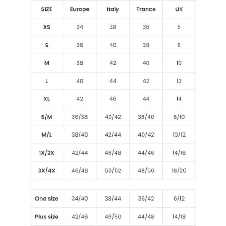Image resolution: width=226 pixels, height=226 pixels.
Task: Click the France value 36/42 cell
Action: 146,199
